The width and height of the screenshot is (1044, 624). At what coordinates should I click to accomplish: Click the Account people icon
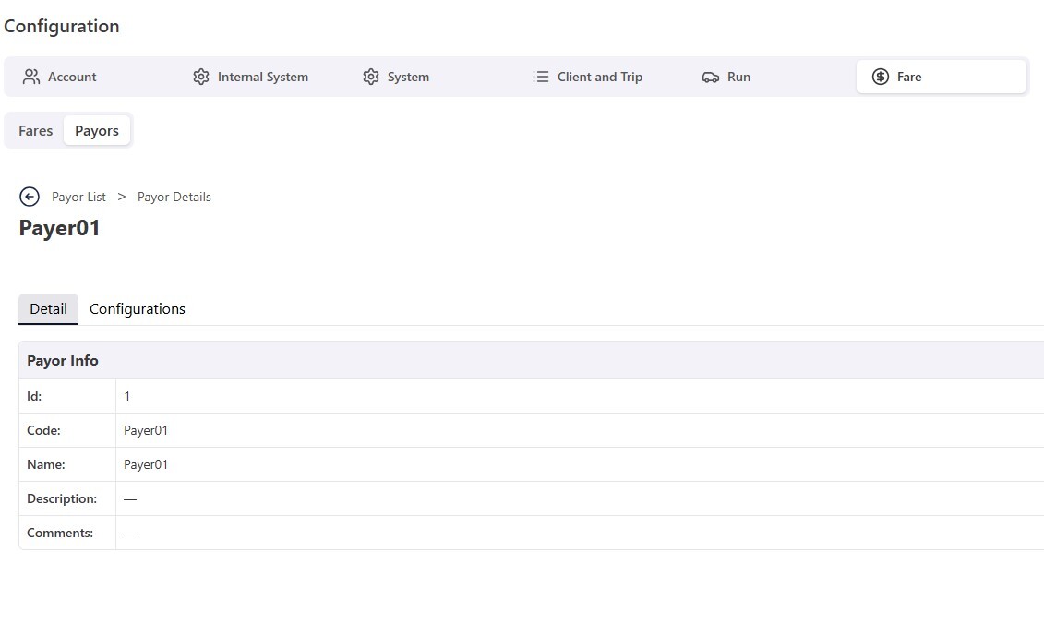[31, 77]
